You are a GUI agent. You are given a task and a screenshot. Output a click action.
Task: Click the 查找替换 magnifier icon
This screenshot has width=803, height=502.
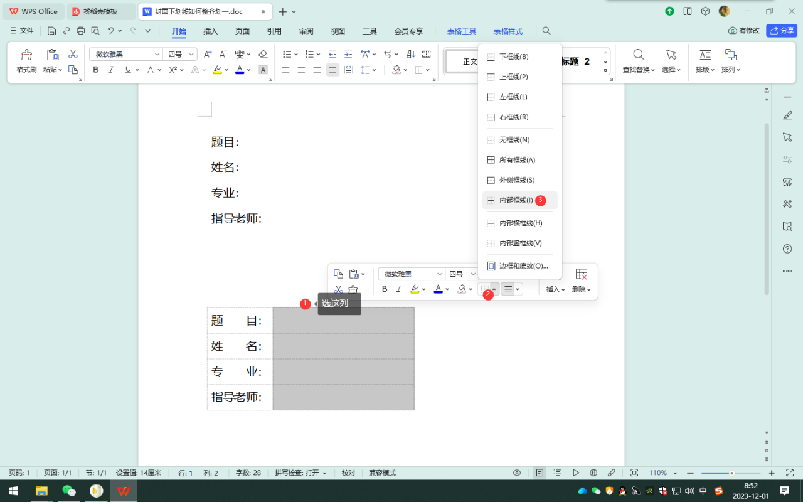pos(639,55)
